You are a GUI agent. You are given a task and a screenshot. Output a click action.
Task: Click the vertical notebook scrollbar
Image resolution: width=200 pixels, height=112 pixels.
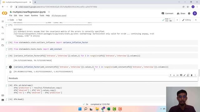coord(199,72)
